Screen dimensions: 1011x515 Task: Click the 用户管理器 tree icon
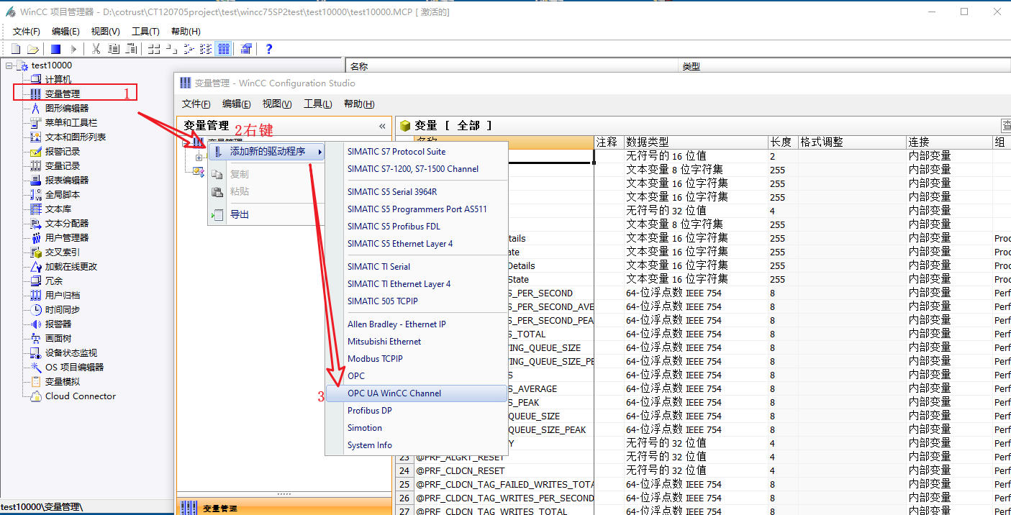click(x=36, y=237)
